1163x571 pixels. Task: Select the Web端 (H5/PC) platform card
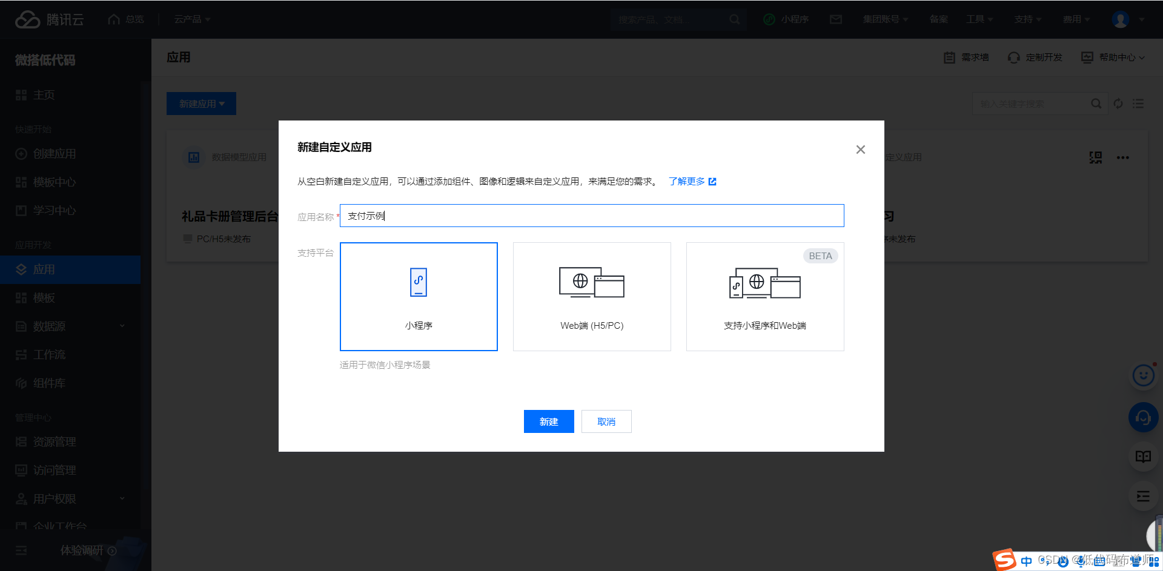(x=592, y=297)
